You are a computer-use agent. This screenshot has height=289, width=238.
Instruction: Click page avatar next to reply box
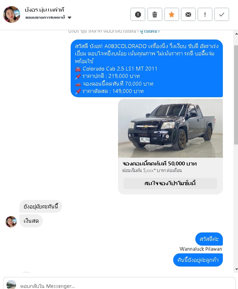(x=11, y=285)
